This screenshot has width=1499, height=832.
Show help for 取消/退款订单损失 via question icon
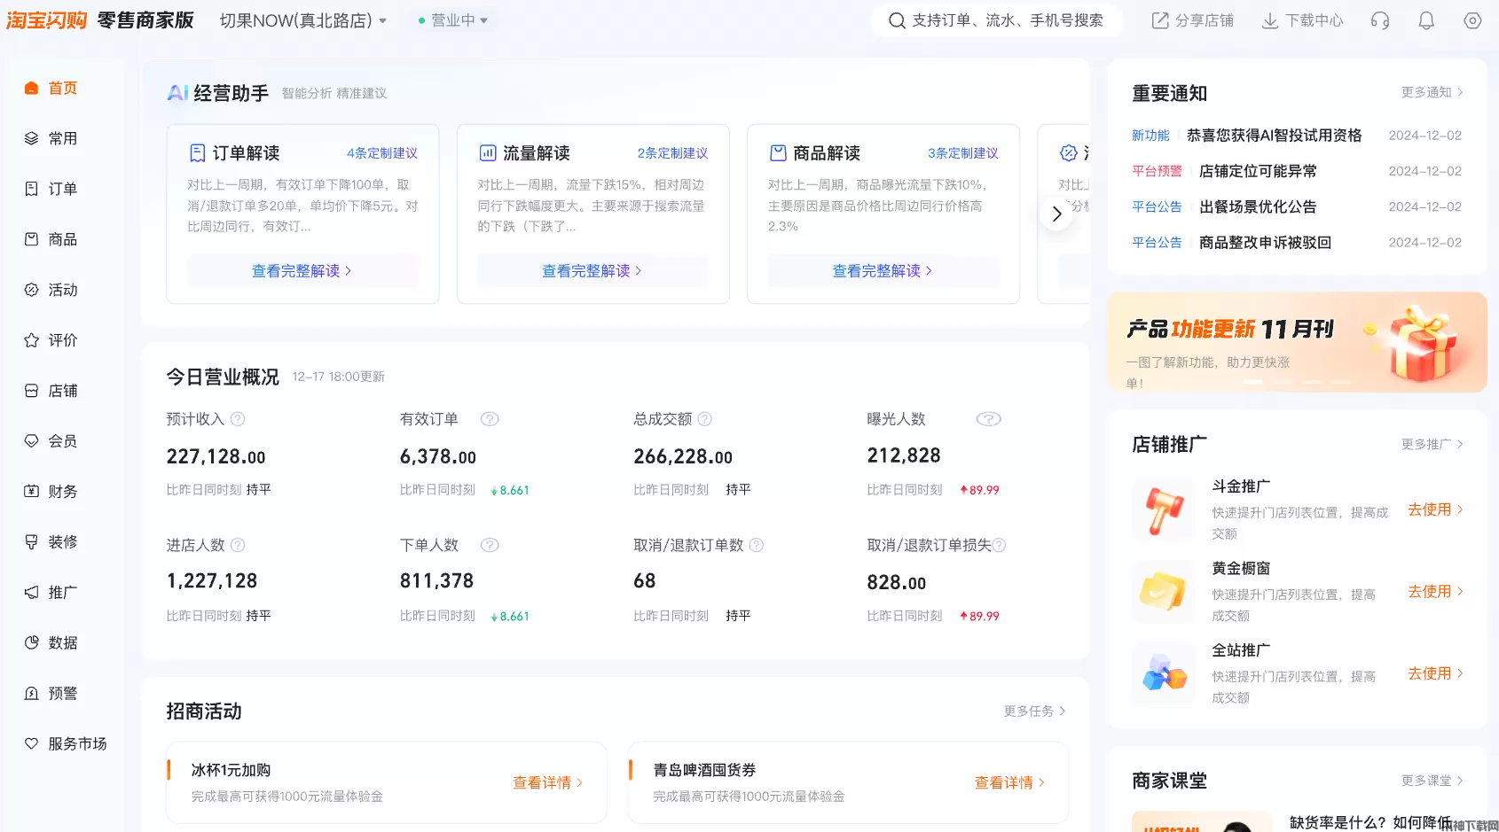click(999, 545)
